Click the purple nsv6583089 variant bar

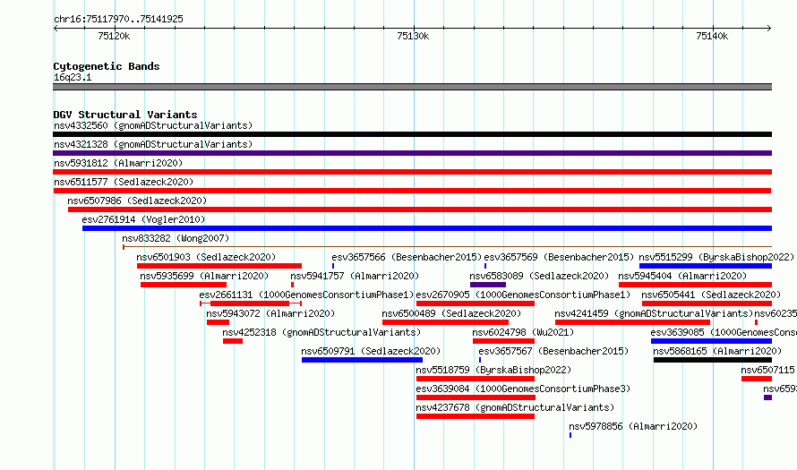point(488,285)
